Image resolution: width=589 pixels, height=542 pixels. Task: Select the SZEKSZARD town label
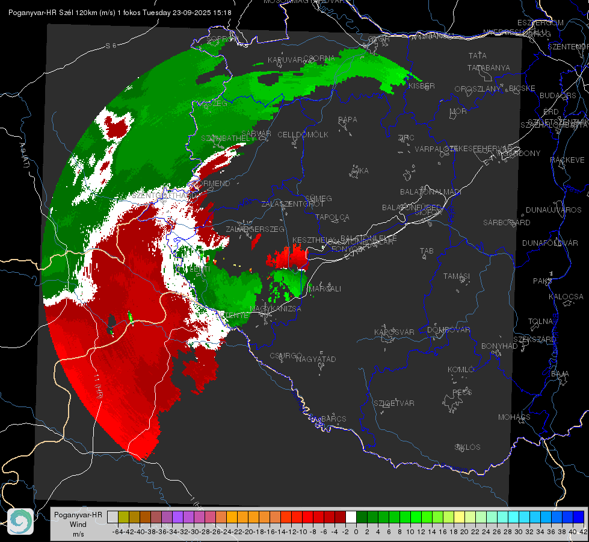pyautogui.click(x=534, y=340)
